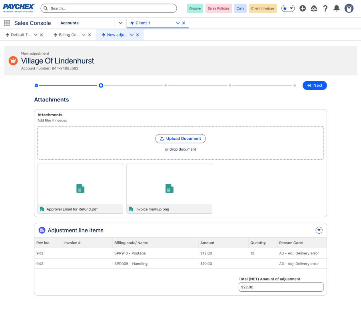Click the Accounts navigation label

tap(70, 23)
